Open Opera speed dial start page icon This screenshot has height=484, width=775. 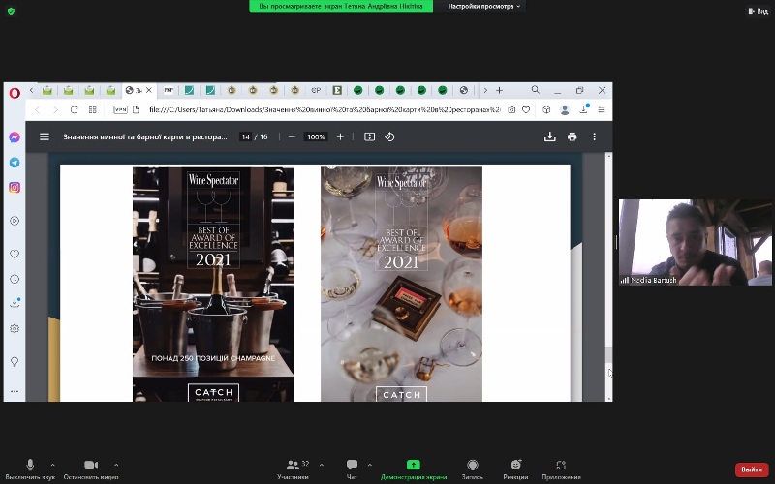92,109
